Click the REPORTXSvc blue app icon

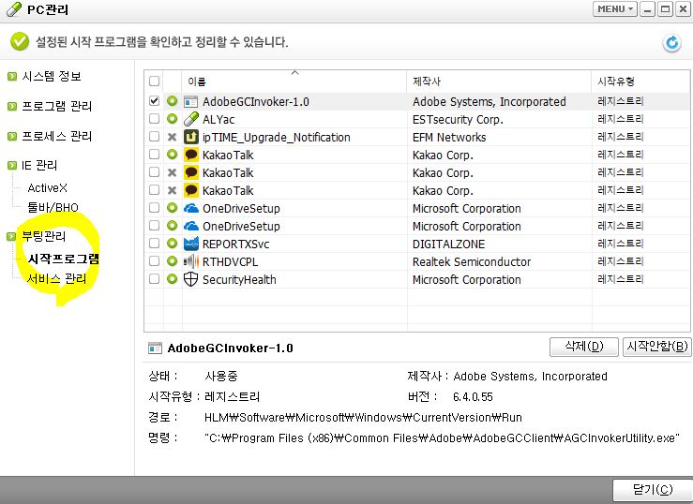tap(191, 244)
